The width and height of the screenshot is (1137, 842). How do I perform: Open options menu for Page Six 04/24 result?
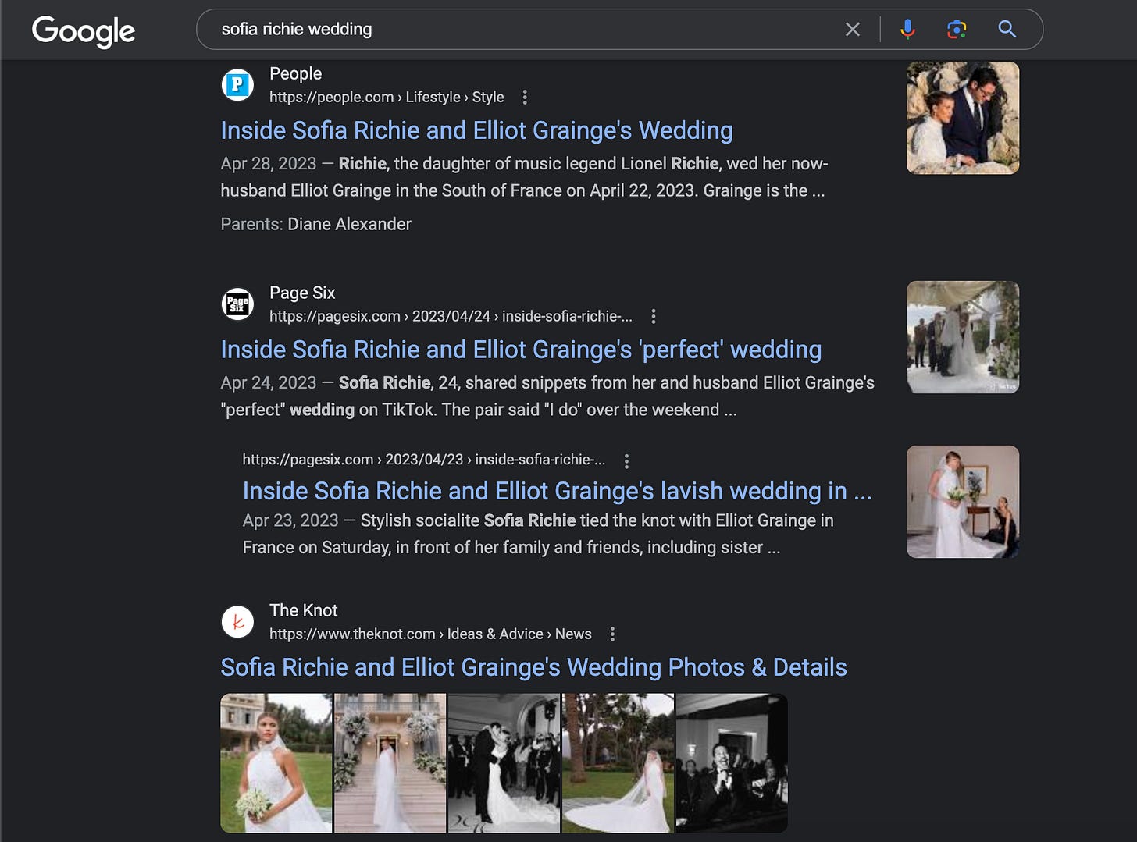(x=654, y=317)
